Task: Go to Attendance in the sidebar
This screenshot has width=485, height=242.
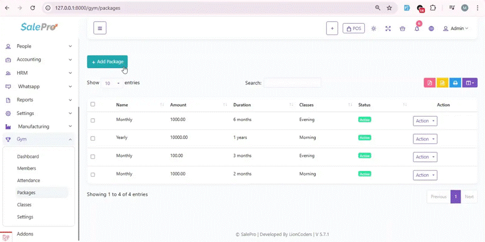Action: pyautogui.click(x=28, y=181)
